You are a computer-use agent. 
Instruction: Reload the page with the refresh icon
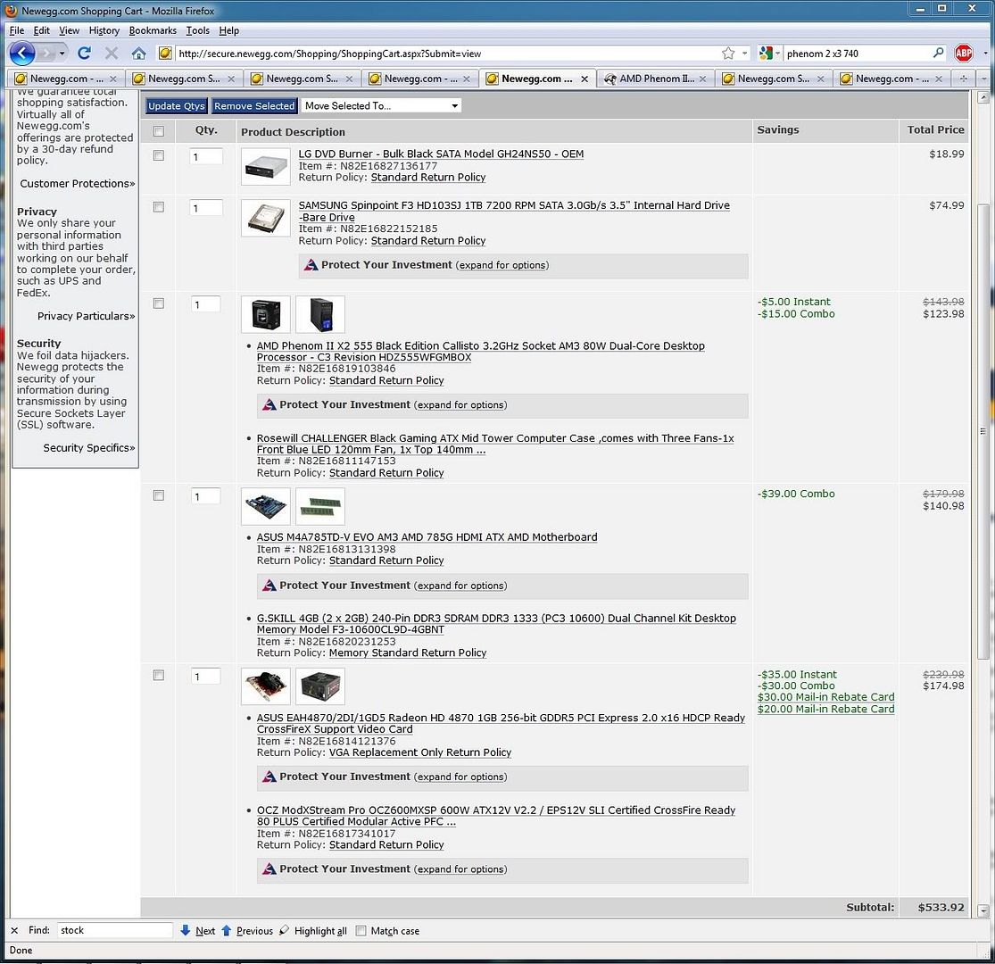(84, 54)
